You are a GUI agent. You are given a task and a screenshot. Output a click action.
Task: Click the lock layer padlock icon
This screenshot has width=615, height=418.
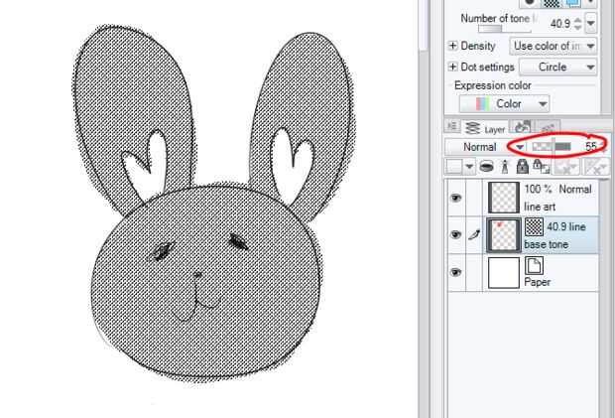coord(522,167)
